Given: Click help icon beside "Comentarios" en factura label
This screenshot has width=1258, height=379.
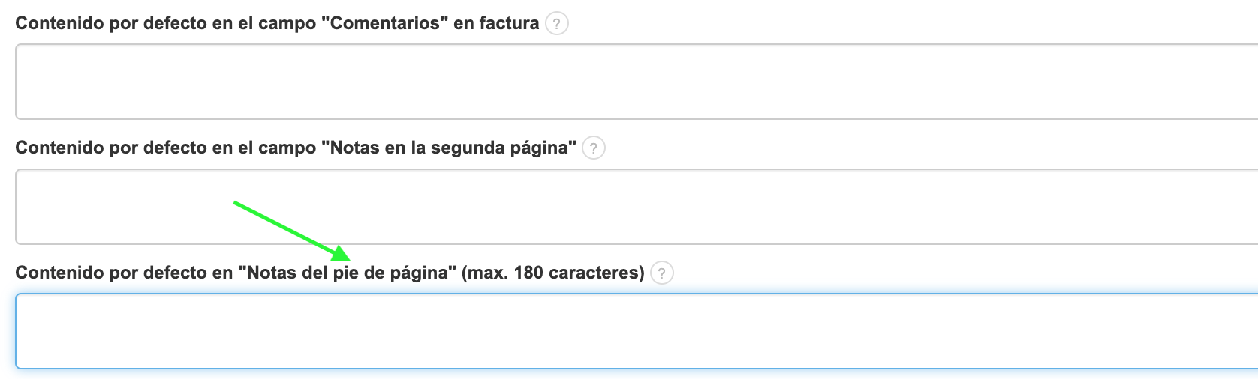Looking at the screenshot, I should pos(556,24).
